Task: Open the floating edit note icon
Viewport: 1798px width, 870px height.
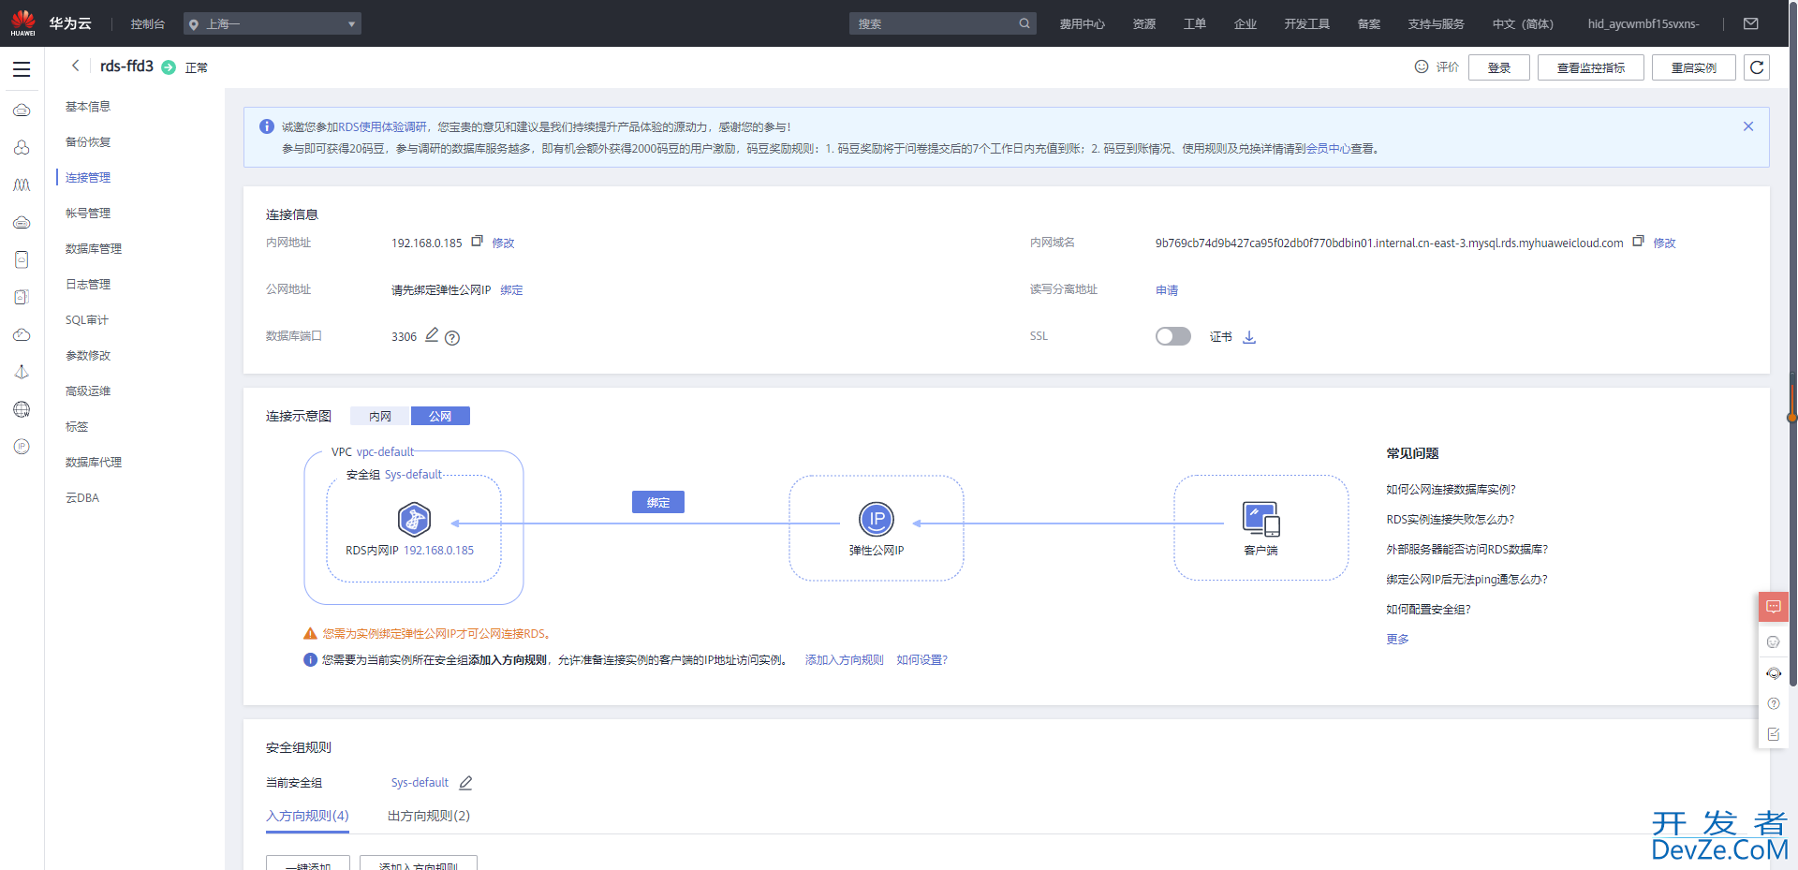Action: tap(1774, 734)
